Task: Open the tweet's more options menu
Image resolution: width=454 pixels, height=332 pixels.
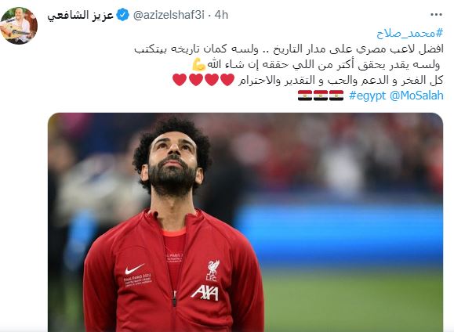Action: (x=436, y=14)
